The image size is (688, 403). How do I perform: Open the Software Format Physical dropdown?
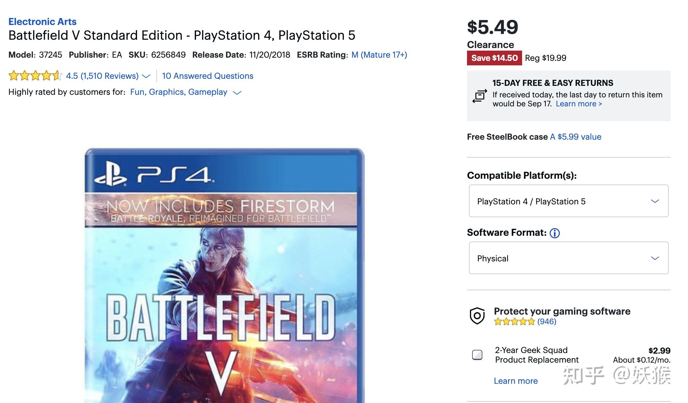569,258
